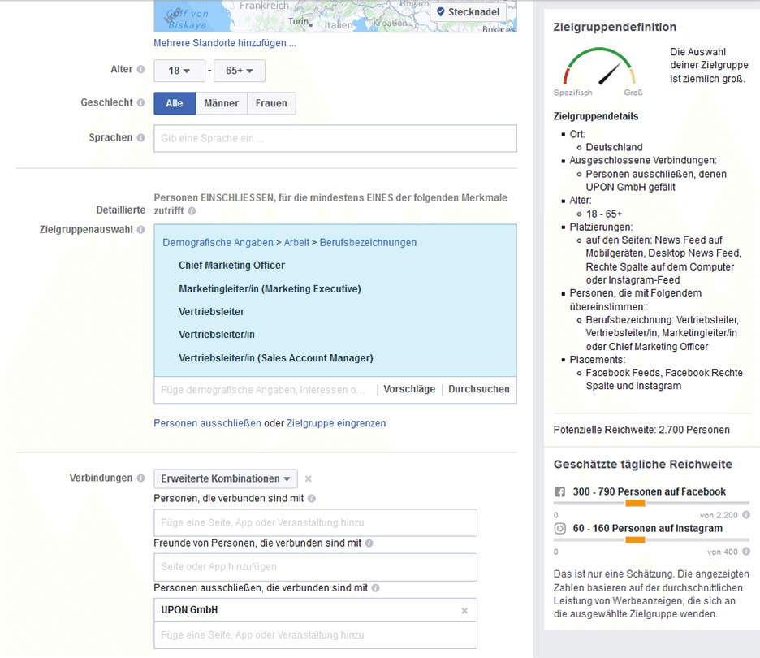Remove UPON GmbH with the x icon
The width and height of the screenshot is (760, 658).
[x=464, y=611]
